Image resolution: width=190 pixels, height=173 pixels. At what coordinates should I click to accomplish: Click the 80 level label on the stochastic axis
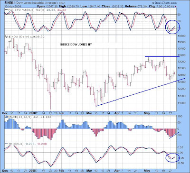179,15
